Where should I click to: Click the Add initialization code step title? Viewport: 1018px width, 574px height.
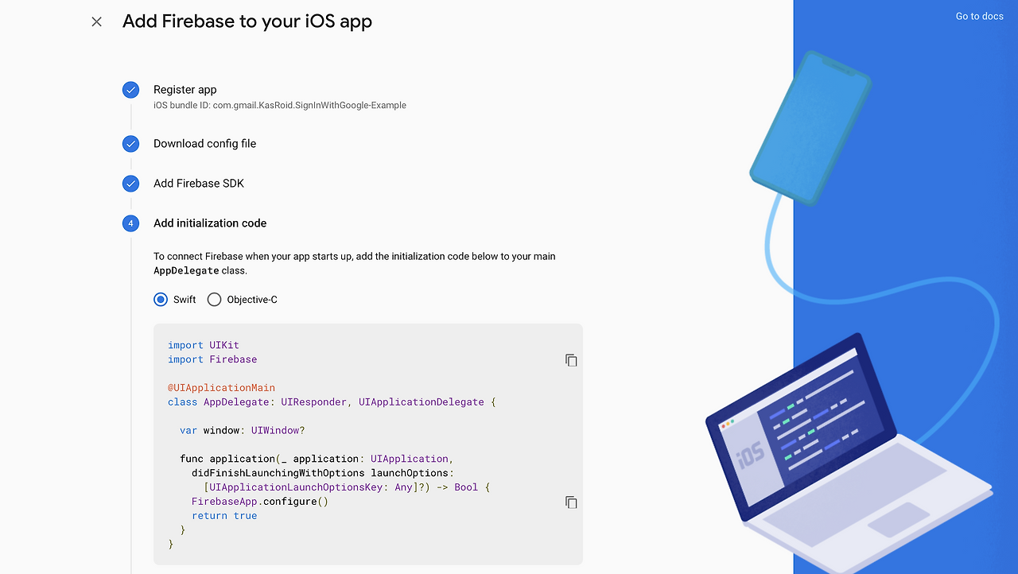pos(210,223)
